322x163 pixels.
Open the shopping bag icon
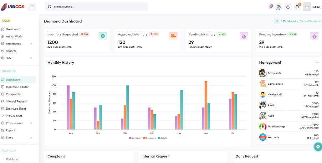click(288, 7)
